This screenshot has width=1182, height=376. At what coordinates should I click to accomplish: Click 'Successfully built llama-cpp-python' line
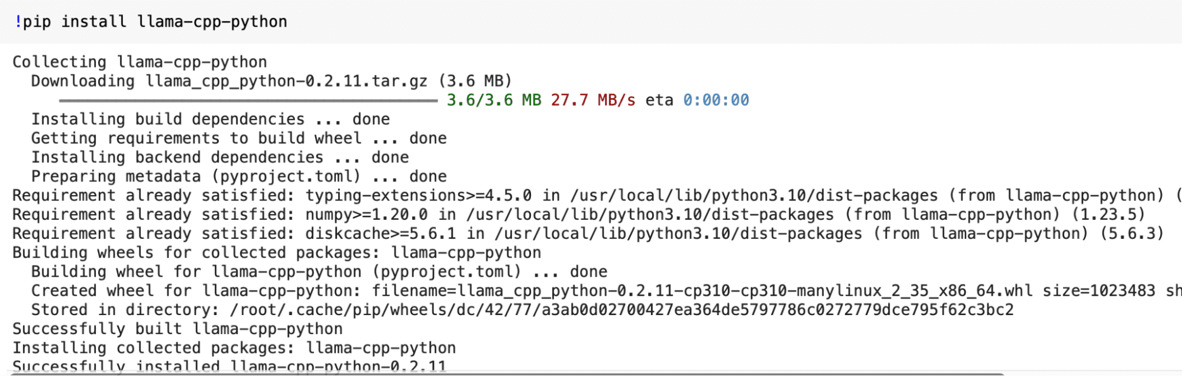[x=177, y=329]
